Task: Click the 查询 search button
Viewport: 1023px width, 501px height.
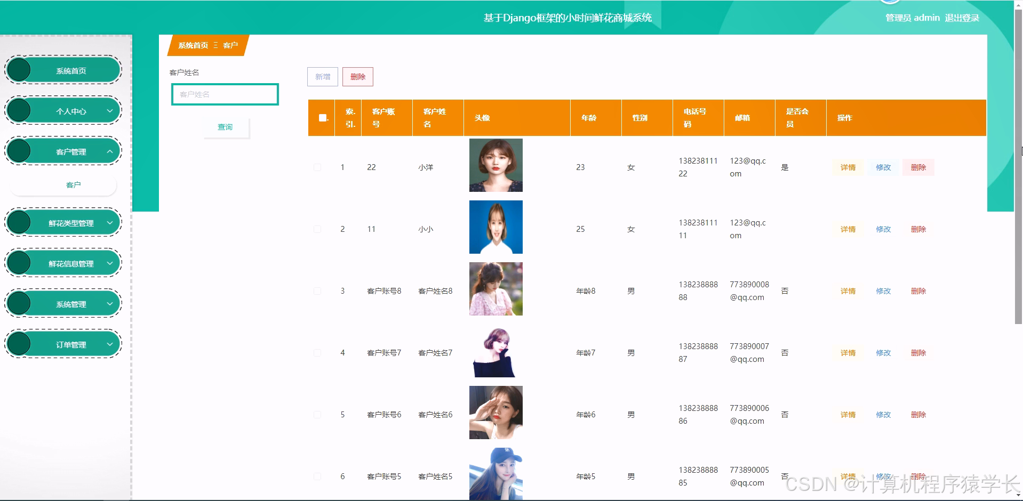Action: coord(226,127)
